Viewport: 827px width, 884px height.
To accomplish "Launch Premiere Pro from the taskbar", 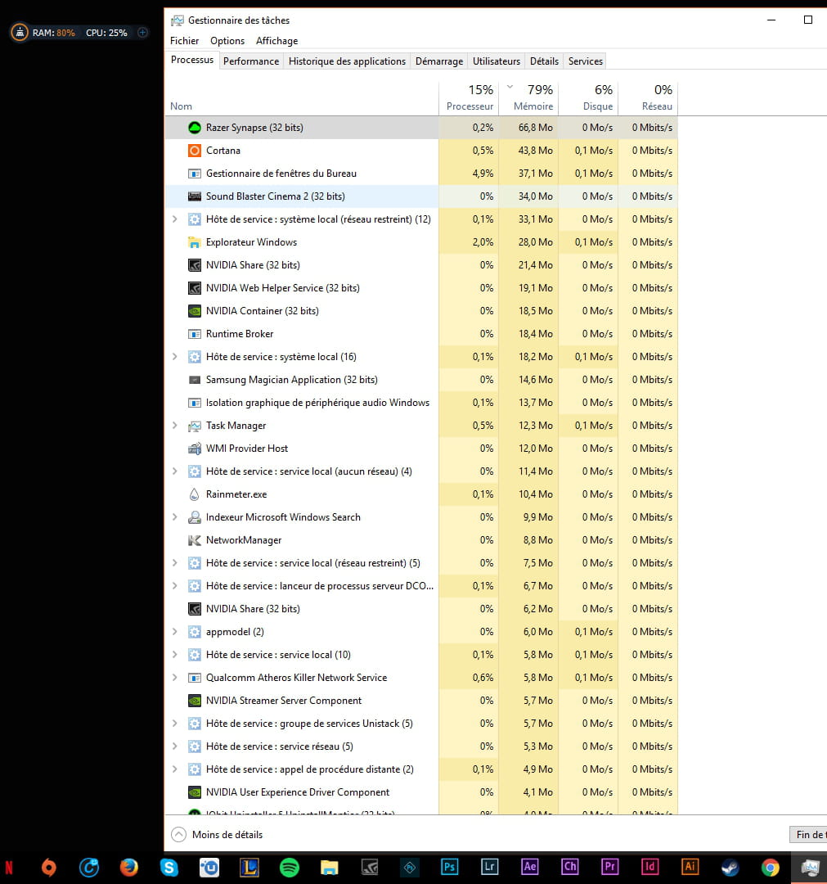I will pos(609,867).
